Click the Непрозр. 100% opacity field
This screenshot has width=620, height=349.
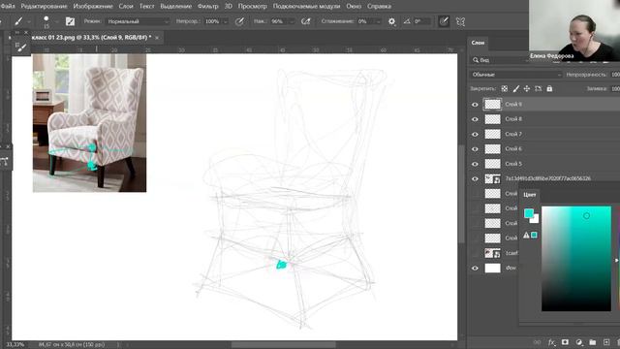[x=213, y=21]
